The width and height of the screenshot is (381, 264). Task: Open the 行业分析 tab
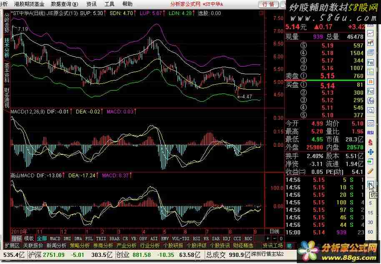tap(150, 246)
